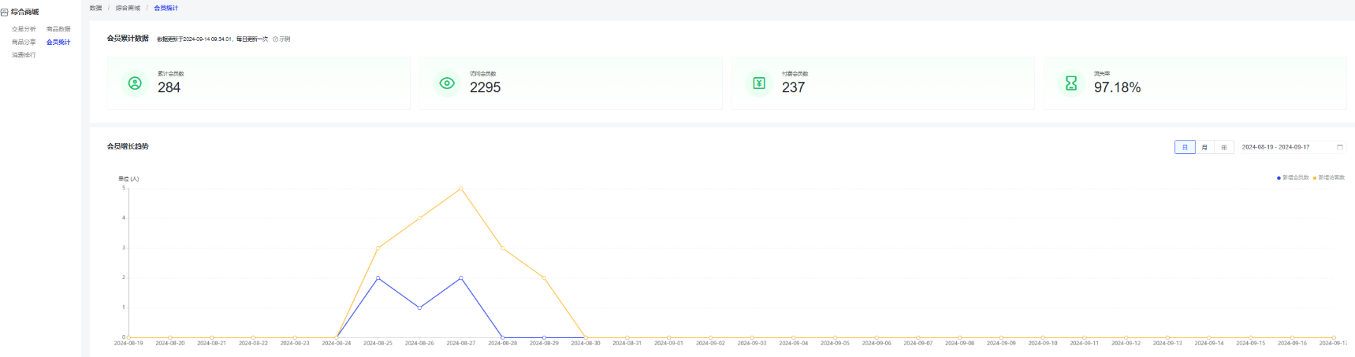
Task: Select 会员统计 in sidebar menu
Action: pos(58,42)
